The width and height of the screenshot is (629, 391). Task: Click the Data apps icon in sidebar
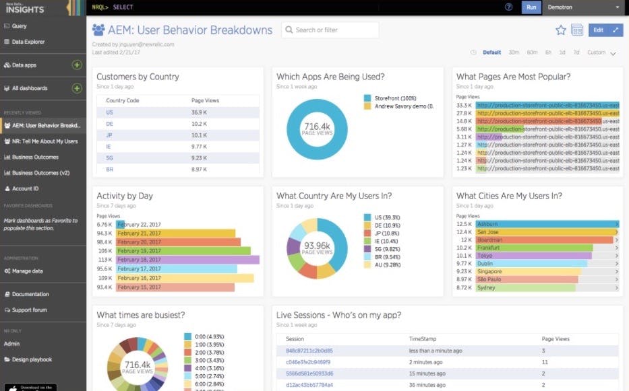(7, 65)
